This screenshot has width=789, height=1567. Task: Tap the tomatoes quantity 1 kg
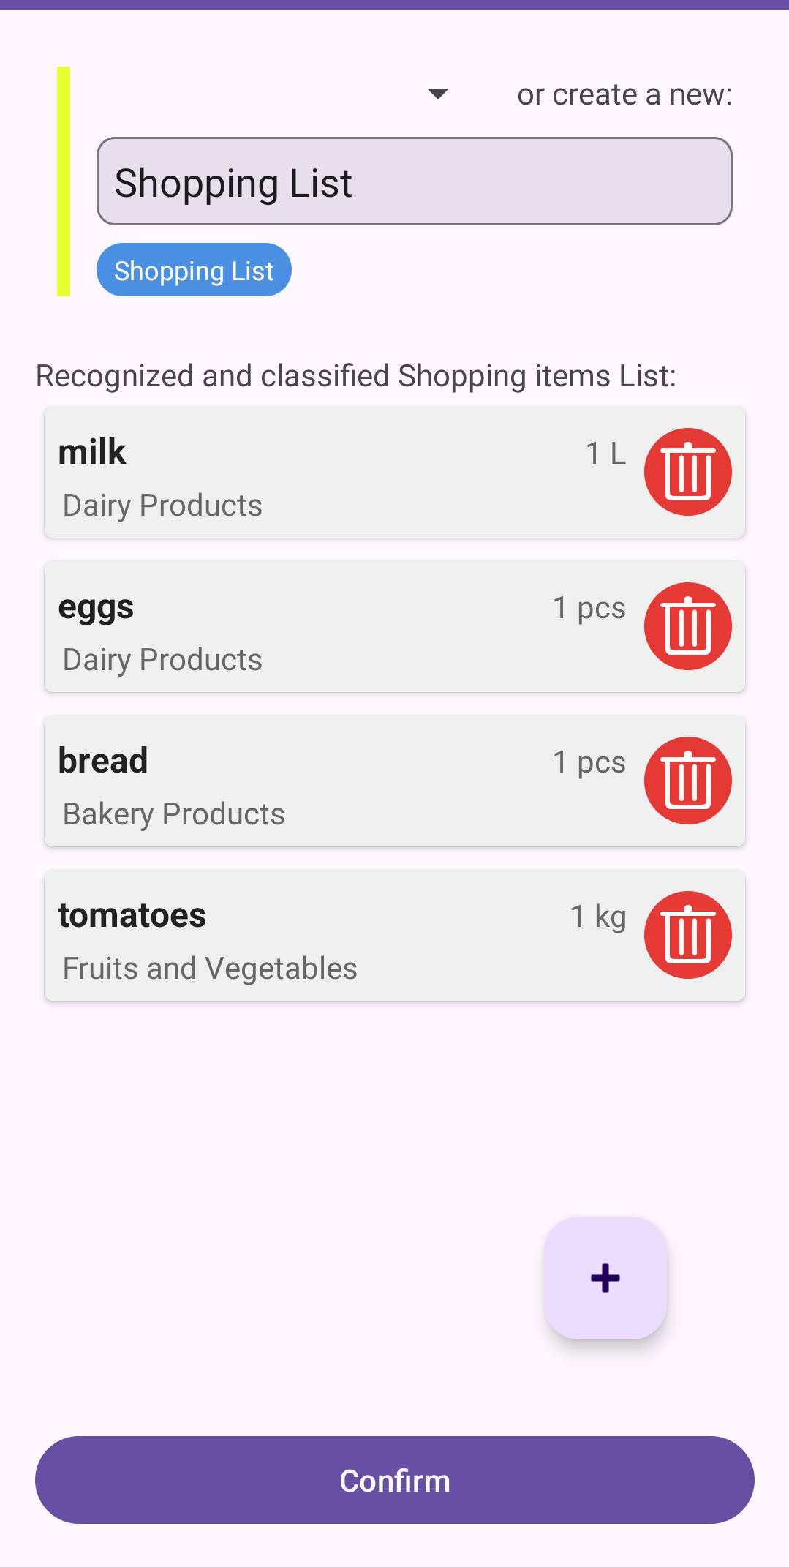coord(598,917)
